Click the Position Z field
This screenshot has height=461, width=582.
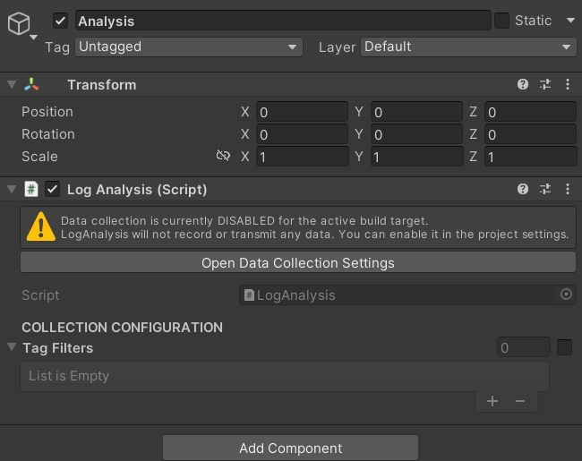[530, 112]
